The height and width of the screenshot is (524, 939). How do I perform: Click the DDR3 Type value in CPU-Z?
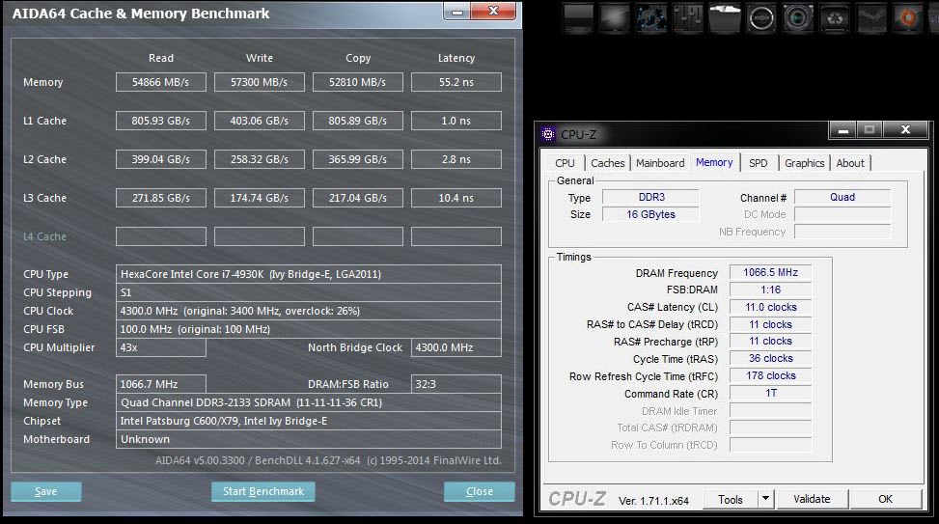tap(651, 197)
